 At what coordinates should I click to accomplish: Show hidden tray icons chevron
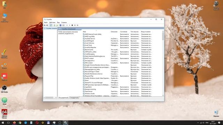(x=198, y=123)
